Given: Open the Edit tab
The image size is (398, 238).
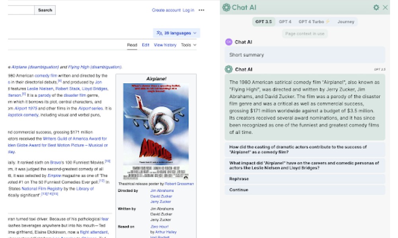Looking at the screenshot, I should tap(145, 45).
